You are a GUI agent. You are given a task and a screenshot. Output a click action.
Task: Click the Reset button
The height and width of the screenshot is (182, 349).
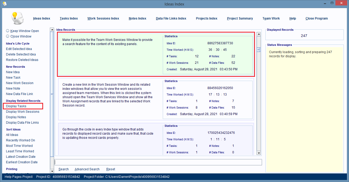point(110,169)
